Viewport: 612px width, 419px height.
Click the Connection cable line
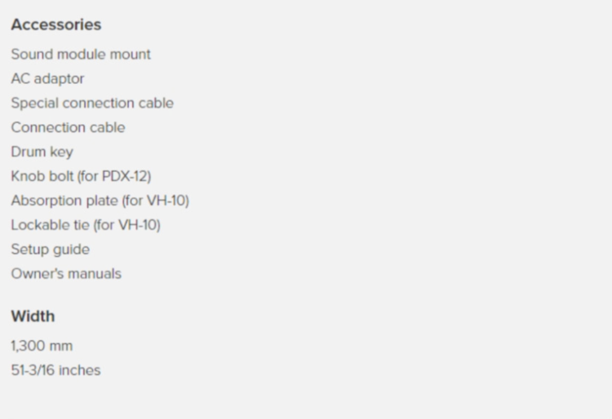68,127
